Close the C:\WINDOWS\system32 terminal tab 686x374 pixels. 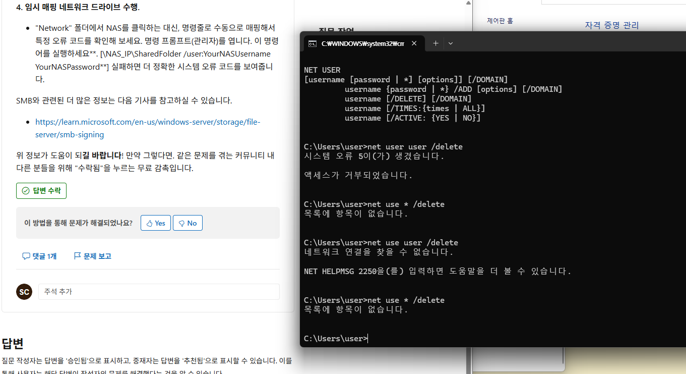pyautogui.click(x=414, y=43)
